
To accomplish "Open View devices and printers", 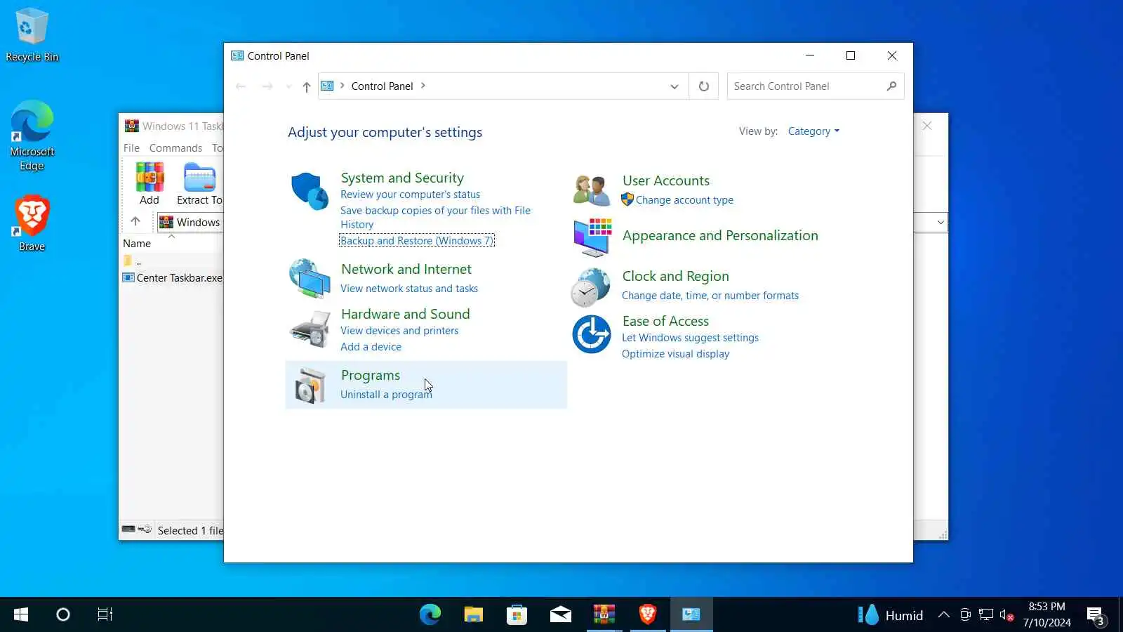I will tap(399, 331).
